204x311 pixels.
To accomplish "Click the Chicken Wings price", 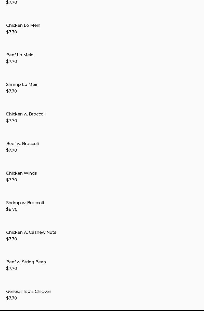I will [11, 180].
